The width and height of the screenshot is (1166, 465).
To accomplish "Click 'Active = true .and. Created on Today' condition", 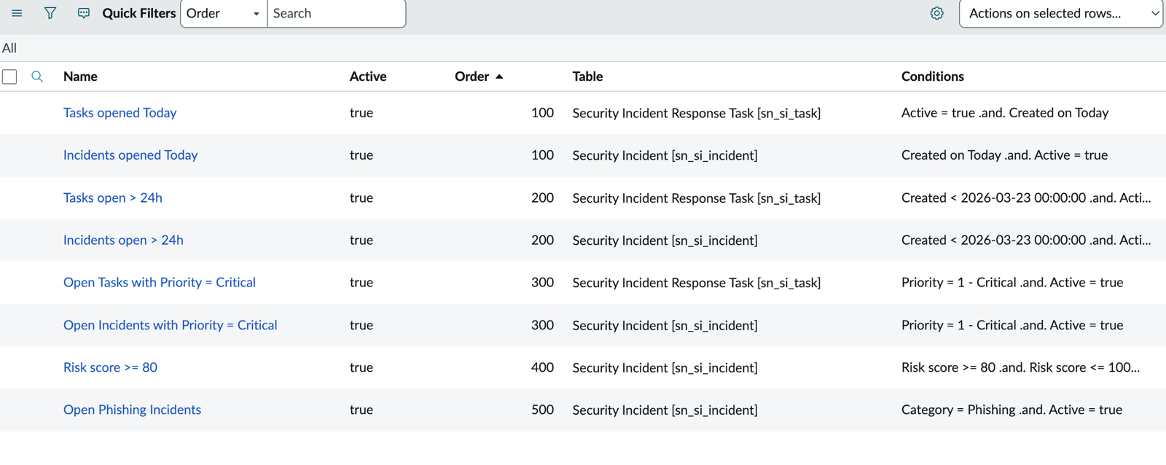I will click(1005, 113).
